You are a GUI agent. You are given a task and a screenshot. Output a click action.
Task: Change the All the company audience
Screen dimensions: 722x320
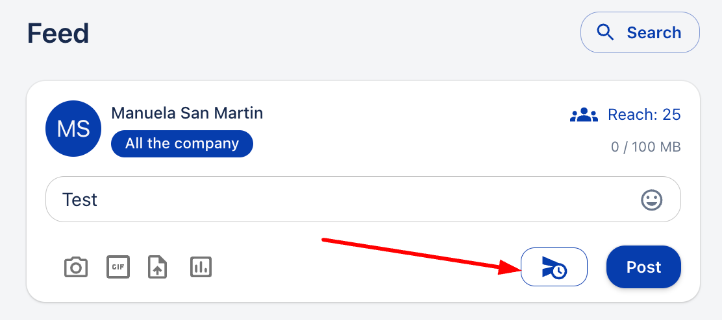(x=182, y=144)
